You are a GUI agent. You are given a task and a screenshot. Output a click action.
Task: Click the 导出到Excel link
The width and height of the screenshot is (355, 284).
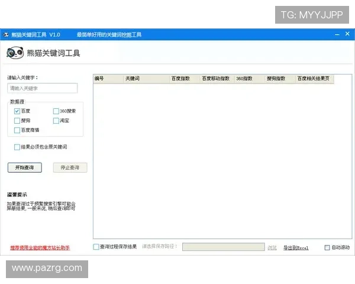296,248
